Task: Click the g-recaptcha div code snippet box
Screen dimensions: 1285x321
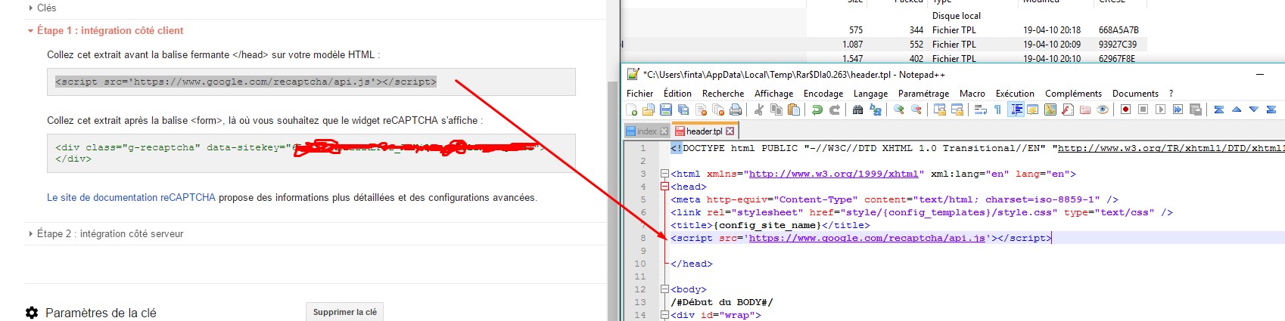Action: [x=311, y=153]
